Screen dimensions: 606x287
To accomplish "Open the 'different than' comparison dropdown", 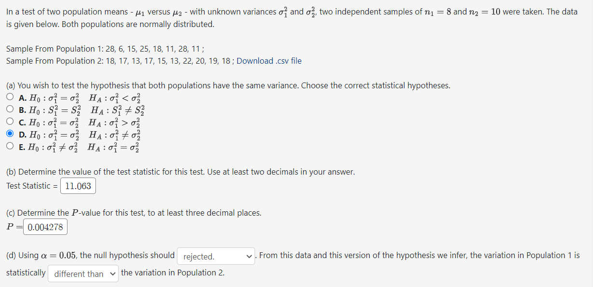I will tap(82, 273).
